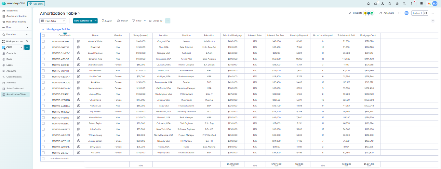Click the Invite / 1 button
The image size is (441, 169).
pyautogui.click(x=417, y=13)
